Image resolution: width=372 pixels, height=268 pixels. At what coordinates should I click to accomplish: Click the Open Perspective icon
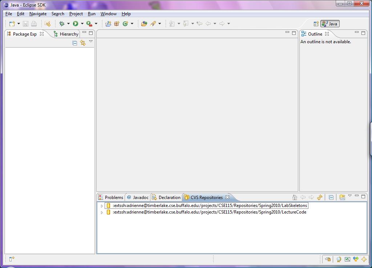pos(316,24)
